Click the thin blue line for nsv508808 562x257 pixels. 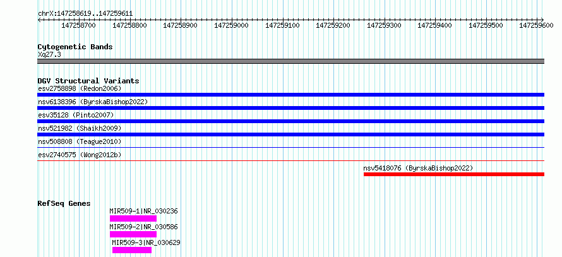291,147
